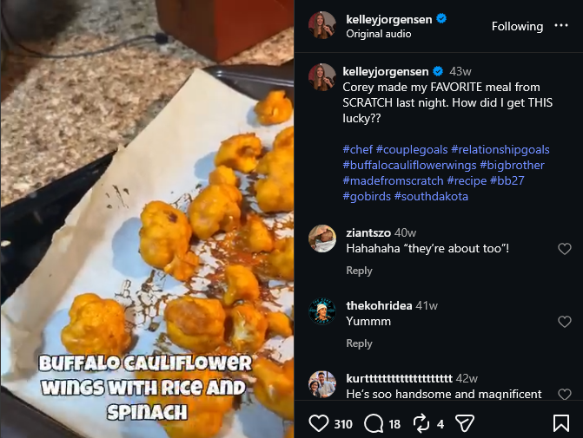Screen dimensions: 583x438
Task: Open the #southdakota hashtag link
Action: click(431, 196)
